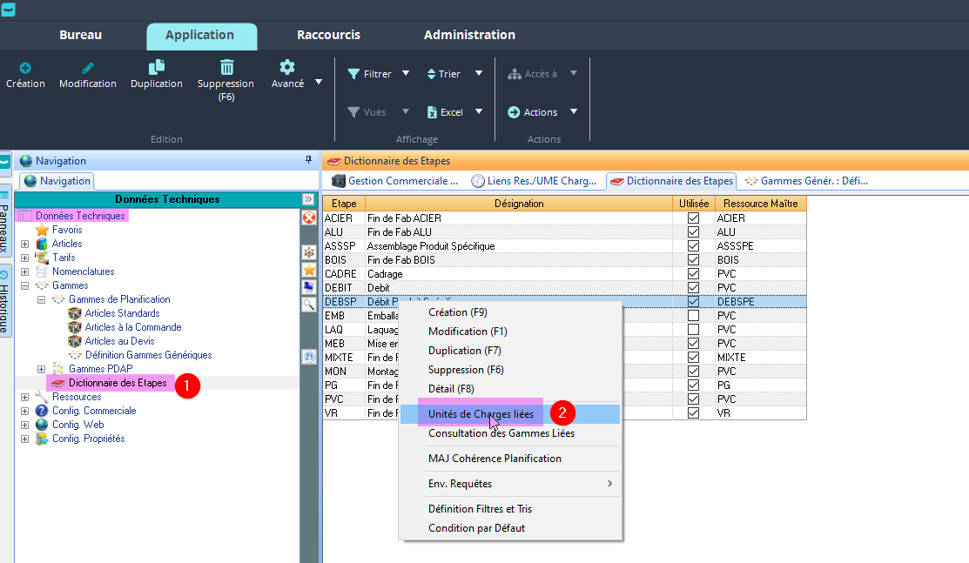The width and height of the screenshot is (969, 563).
Task: Click the Création plus icon in ribbon
Action: coord(25,68)
